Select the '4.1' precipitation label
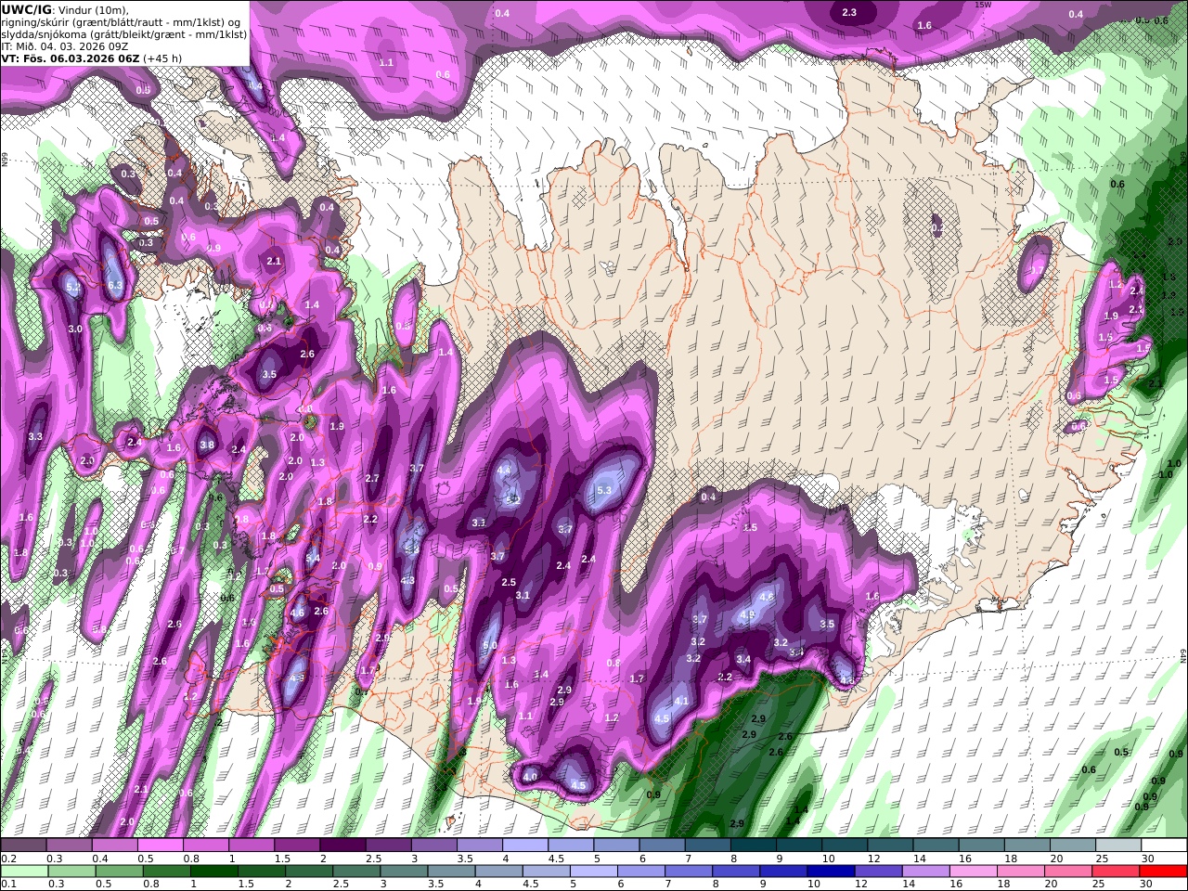Viewport: 1188px width, 891px height. 681,701
